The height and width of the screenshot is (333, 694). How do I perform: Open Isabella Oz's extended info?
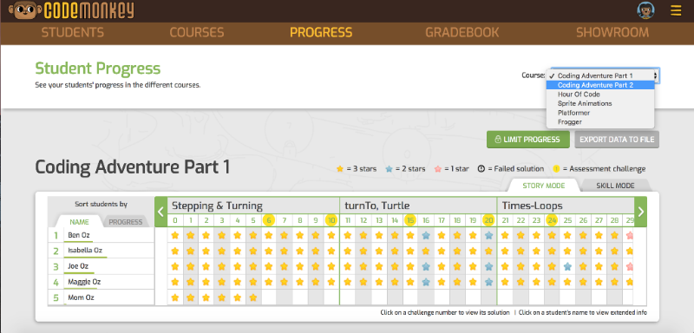point(85,251)
